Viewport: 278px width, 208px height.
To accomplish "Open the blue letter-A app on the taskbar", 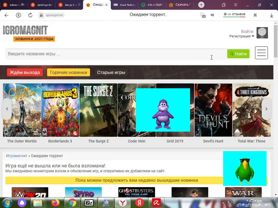I will coord(106,203).
